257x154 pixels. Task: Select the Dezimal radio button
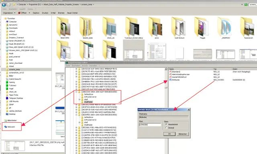(x=166, y=128)
